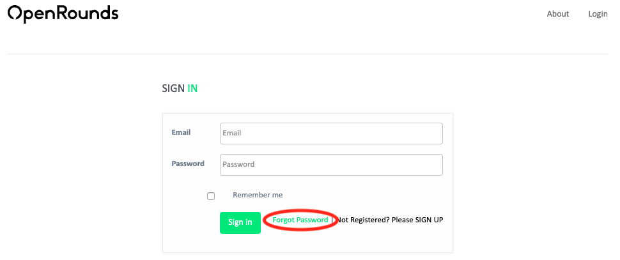Click the green IN heading word
Screen dimensions: 620x260
point(192,89)
